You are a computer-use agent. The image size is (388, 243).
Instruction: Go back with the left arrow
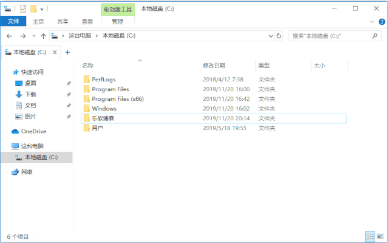9,36
